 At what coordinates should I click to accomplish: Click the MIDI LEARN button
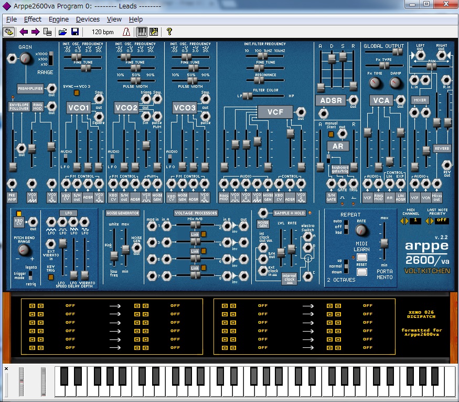(x=362, y=257)
